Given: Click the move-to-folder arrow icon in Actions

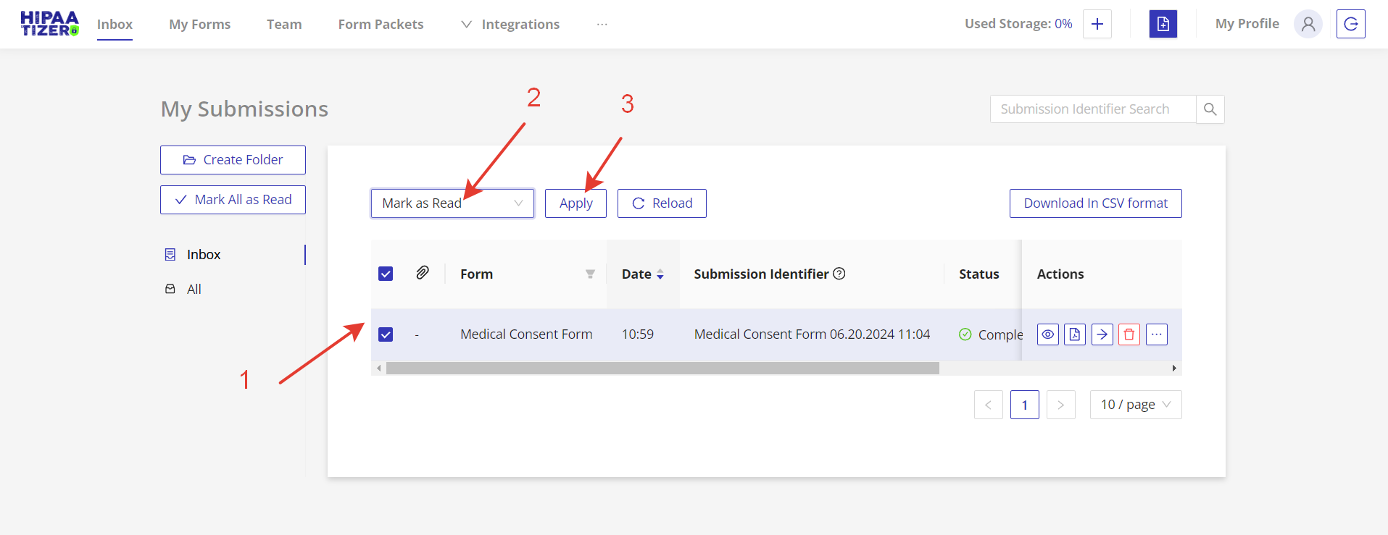Looking at the screenshot, I should click(1102, 334).
